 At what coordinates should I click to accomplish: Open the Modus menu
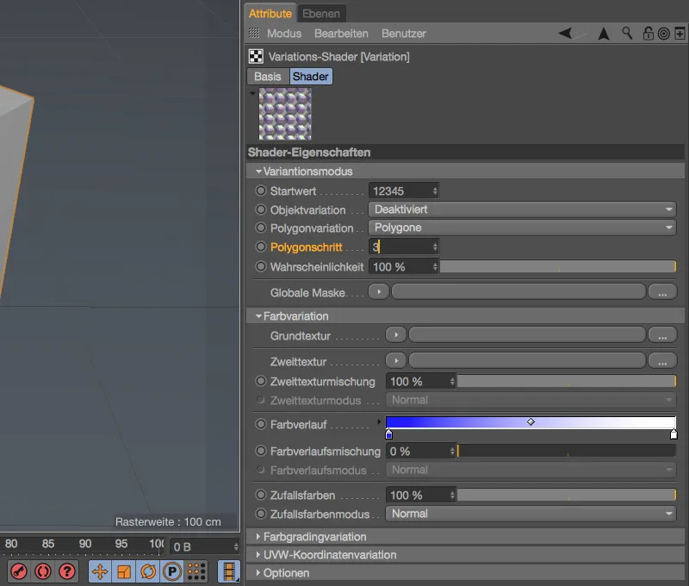tap(284, 34)
